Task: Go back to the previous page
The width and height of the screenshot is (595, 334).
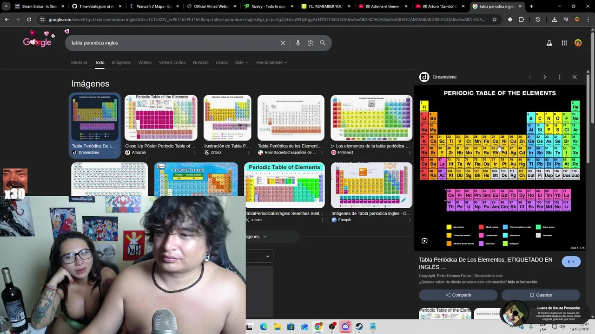Action: pos(7,19)
